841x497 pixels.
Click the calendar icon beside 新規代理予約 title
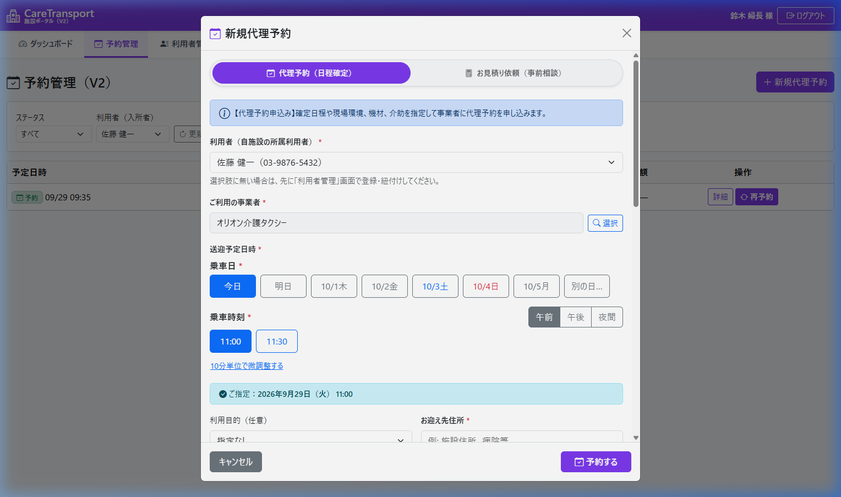point(215,34)
